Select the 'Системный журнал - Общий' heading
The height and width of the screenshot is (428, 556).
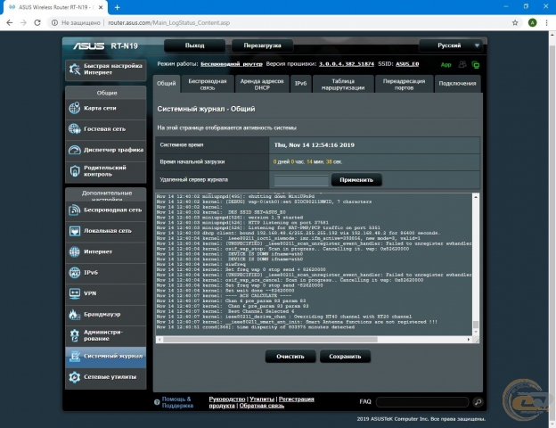tap(206, 109)
